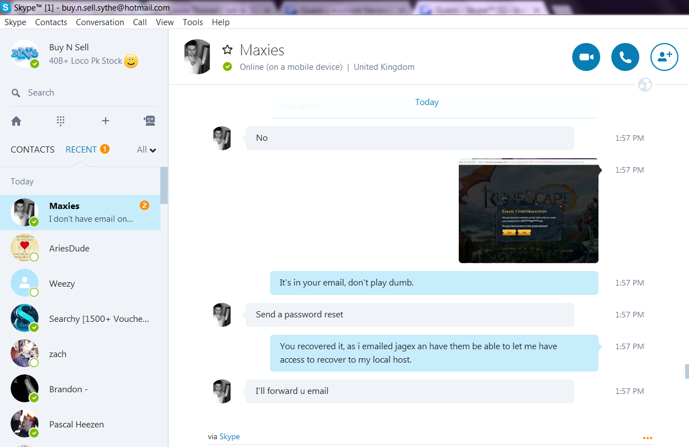Screen dimensions: 689x447
Task: Open the Skype menu
Action: point(15,22)
